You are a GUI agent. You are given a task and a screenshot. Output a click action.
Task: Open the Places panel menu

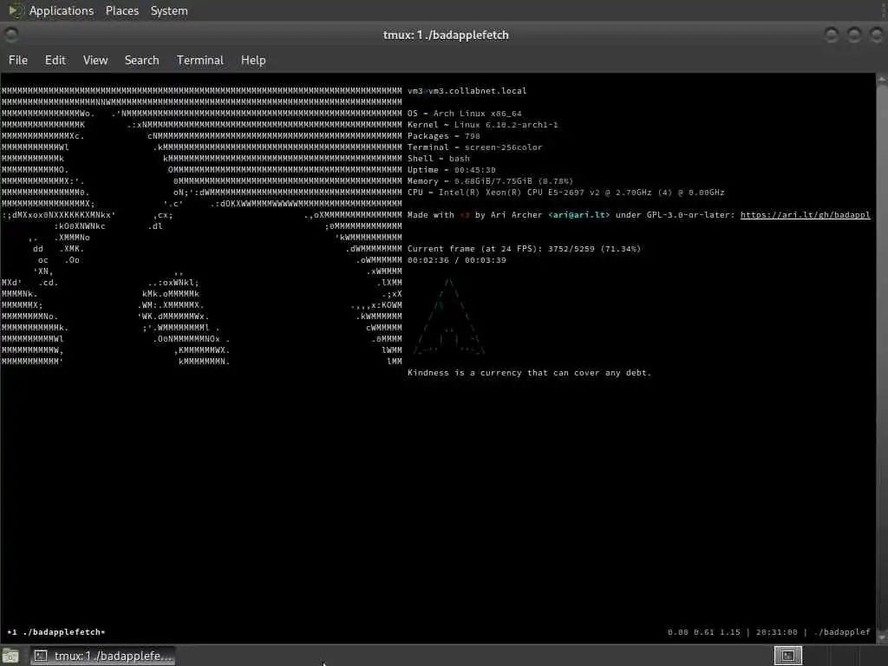tap(121, 10)
